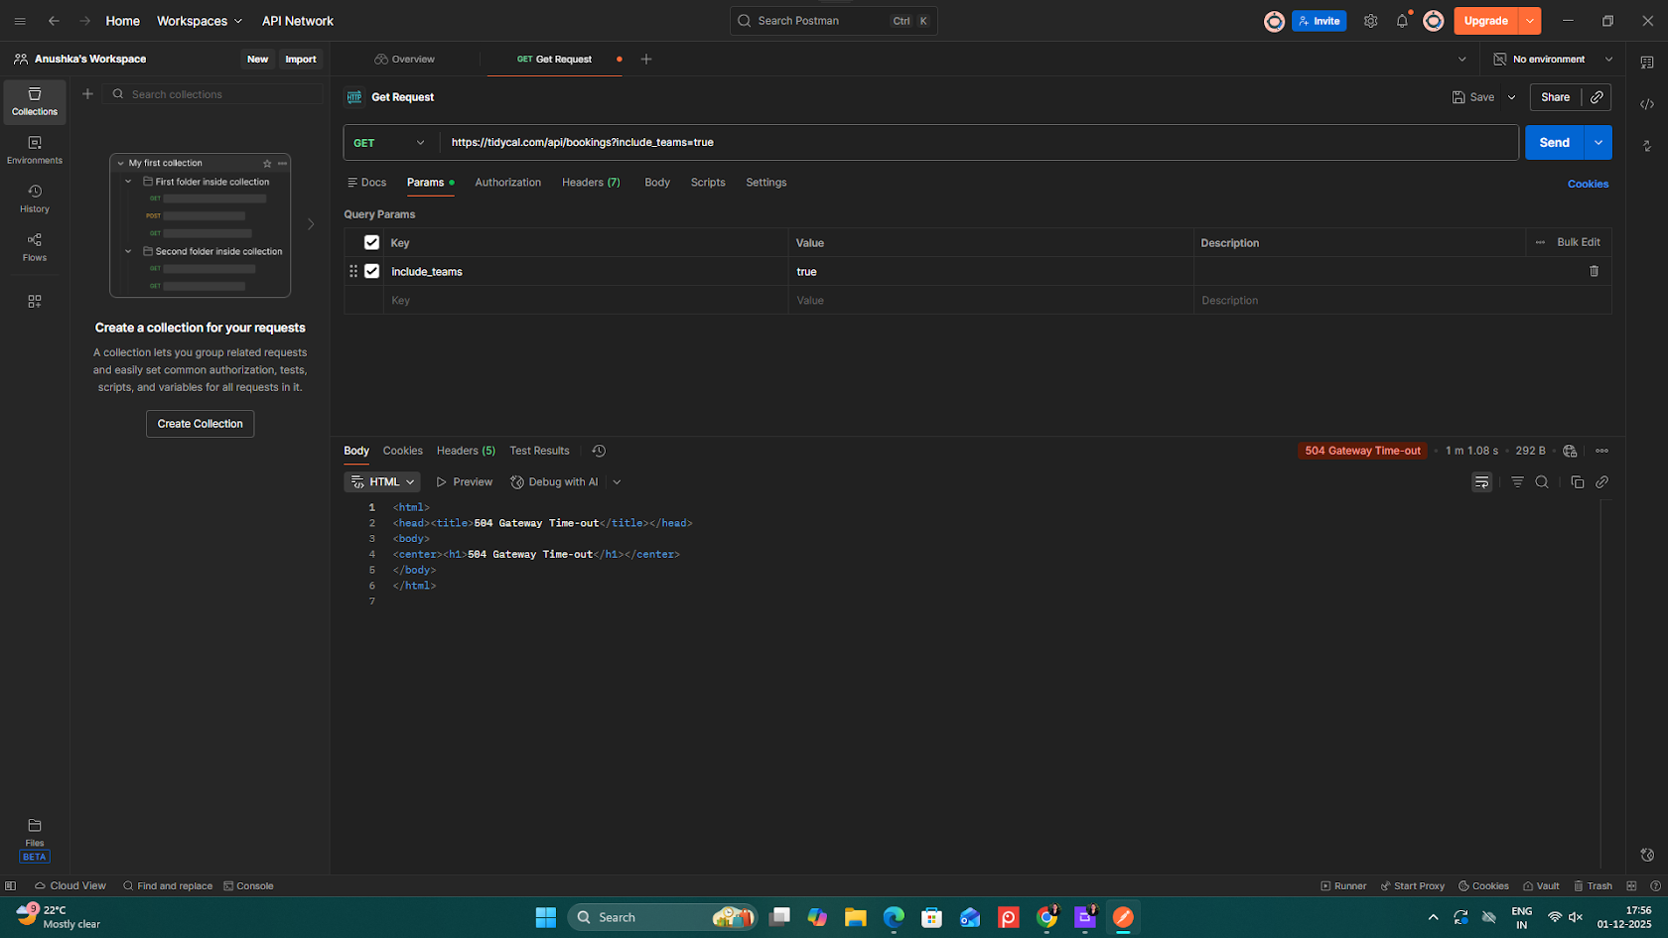Open the Test Results response tab
Viewport: 1668px width, 938px height.
pos(539,451)
